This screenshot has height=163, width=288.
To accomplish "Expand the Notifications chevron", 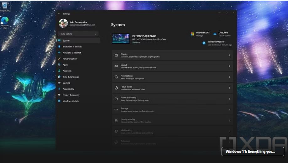I will tap(229, 77).
